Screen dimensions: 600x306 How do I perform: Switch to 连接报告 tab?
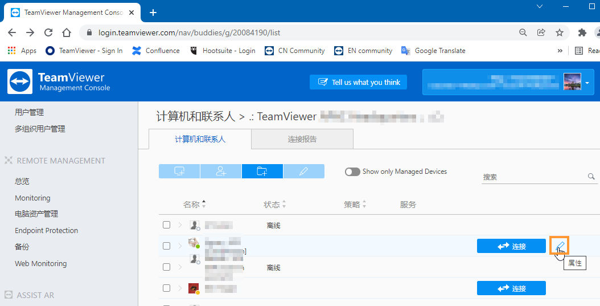[302, 139]
